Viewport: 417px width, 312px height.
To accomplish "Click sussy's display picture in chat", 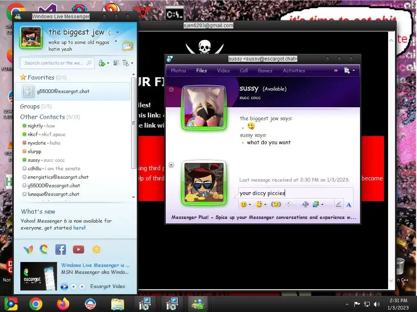I will pos(204,107).
